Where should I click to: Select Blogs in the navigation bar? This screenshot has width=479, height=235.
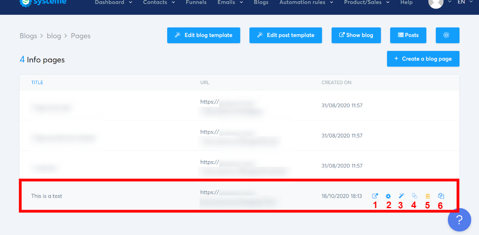261,3
